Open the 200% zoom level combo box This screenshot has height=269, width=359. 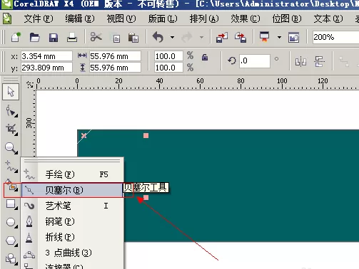click(x=335, y=37)
